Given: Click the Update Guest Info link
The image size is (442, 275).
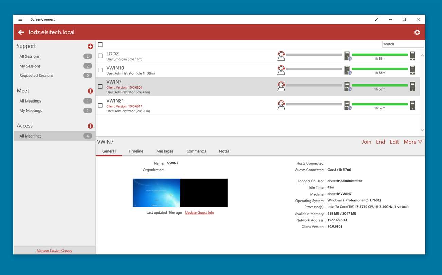Looking at the screenshot, I should (199, 213).
